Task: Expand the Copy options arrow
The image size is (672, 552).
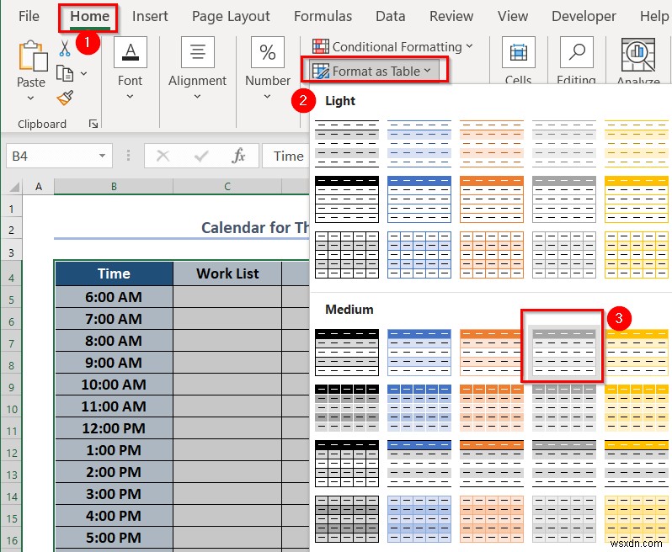Action: point(84,74)
